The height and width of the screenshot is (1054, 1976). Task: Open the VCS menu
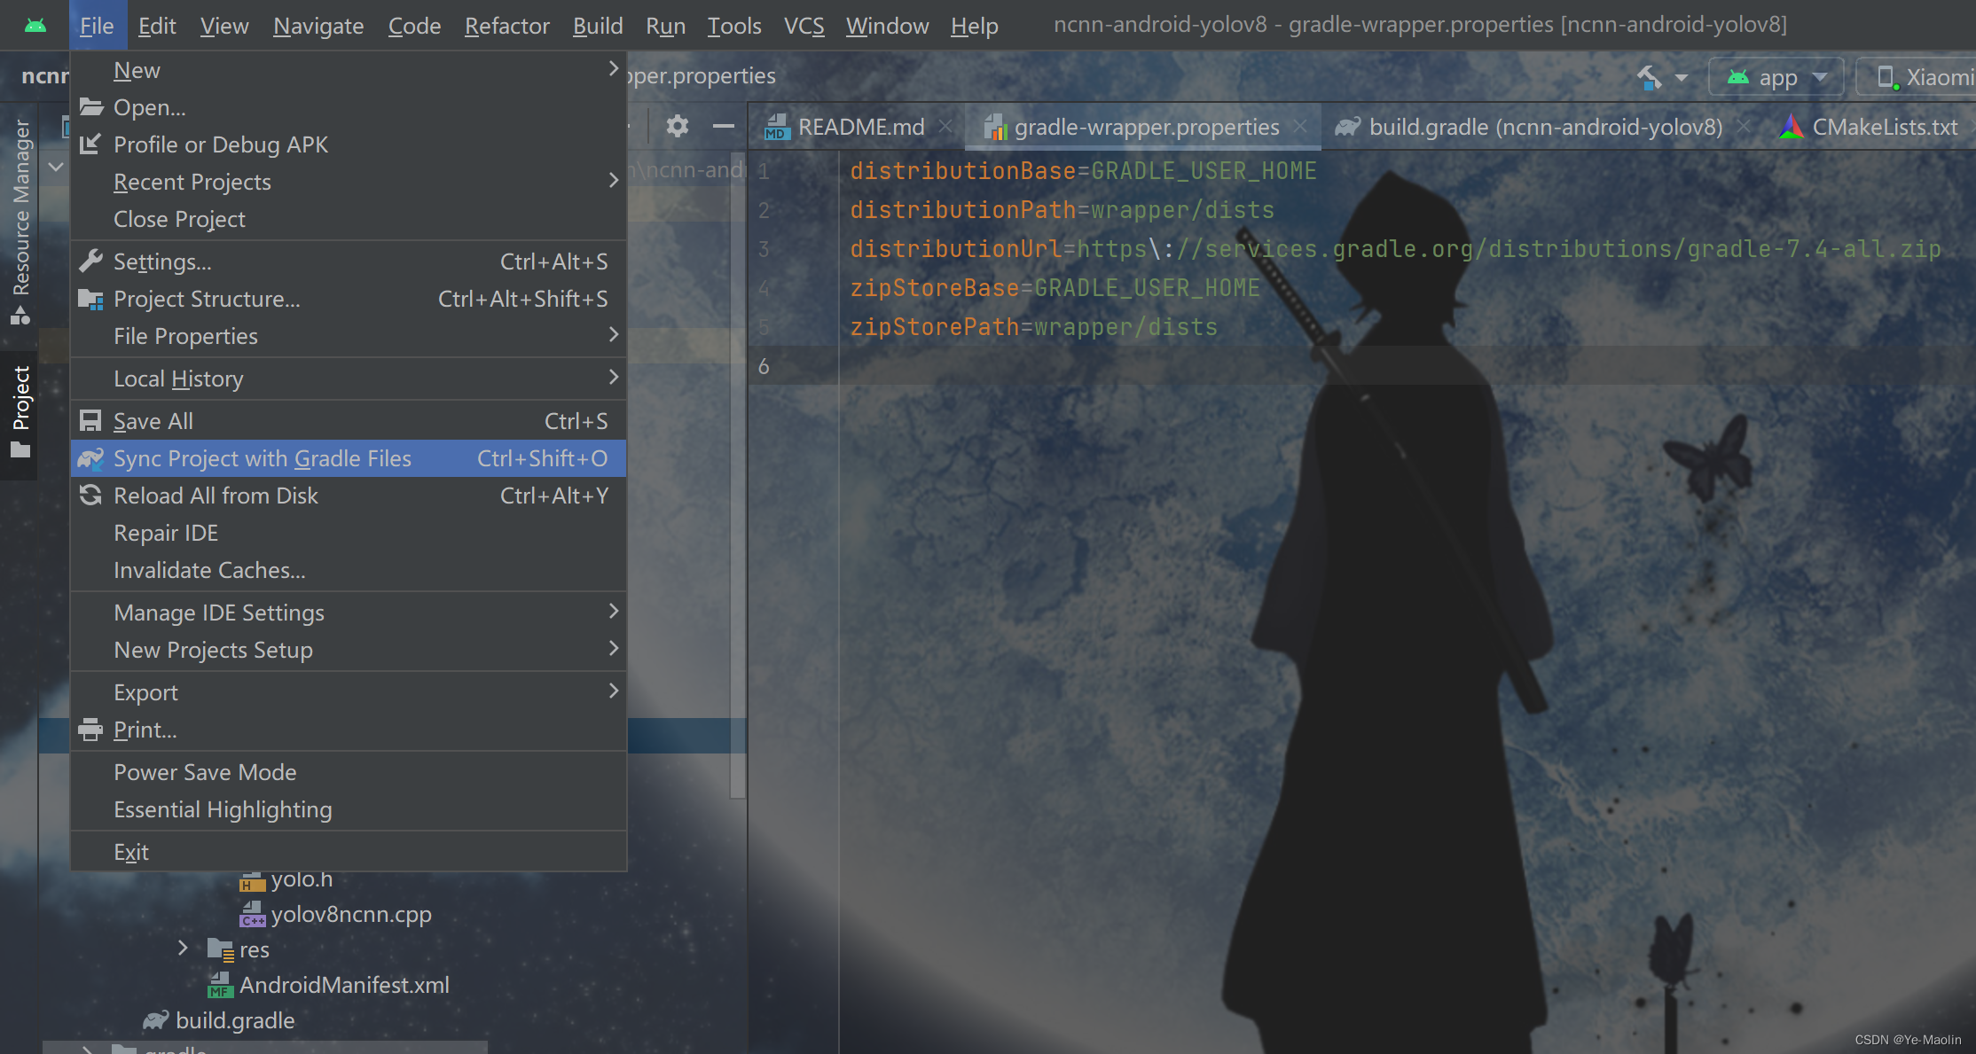[x=804, y=26]
